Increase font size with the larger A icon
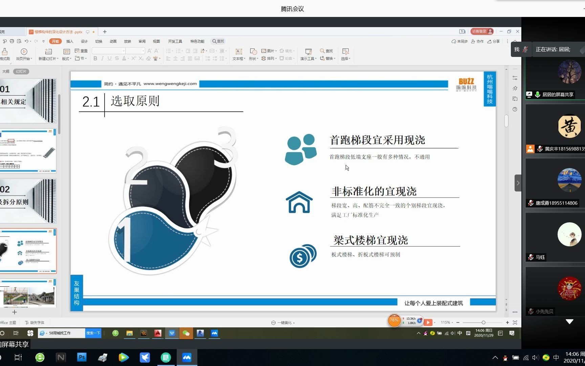Screen dimensions: 585x366 point(149,51)
